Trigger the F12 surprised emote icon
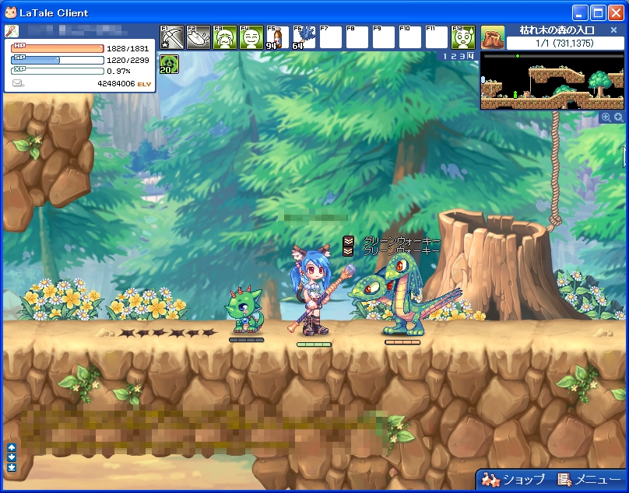This screenshot has width=629, height=493. tap(462, 37)
